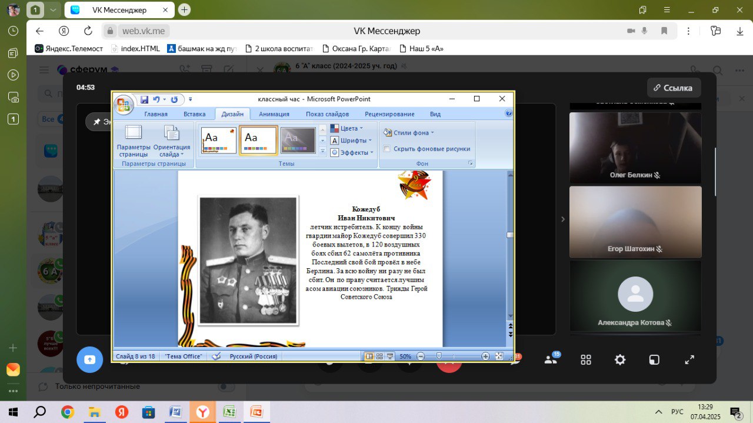Open the screenshot tool in browser sidebar
753x423 pixels.
pos(13,97)
